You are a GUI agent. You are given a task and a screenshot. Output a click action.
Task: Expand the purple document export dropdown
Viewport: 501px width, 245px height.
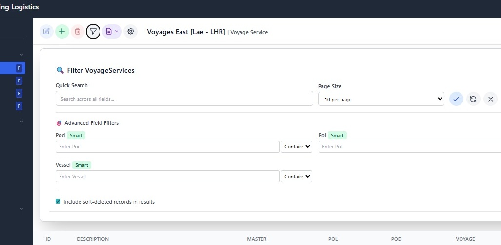111,32
